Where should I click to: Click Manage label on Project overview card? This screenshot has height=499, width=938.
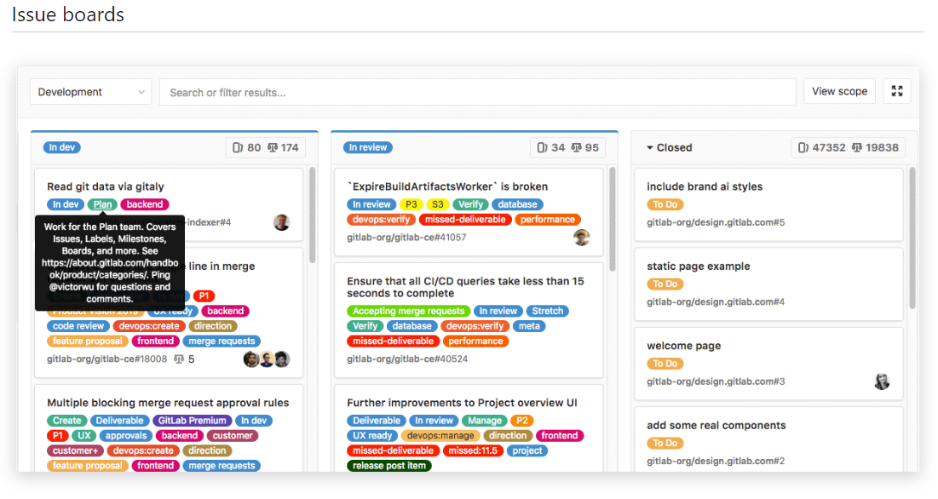(485, 421)
